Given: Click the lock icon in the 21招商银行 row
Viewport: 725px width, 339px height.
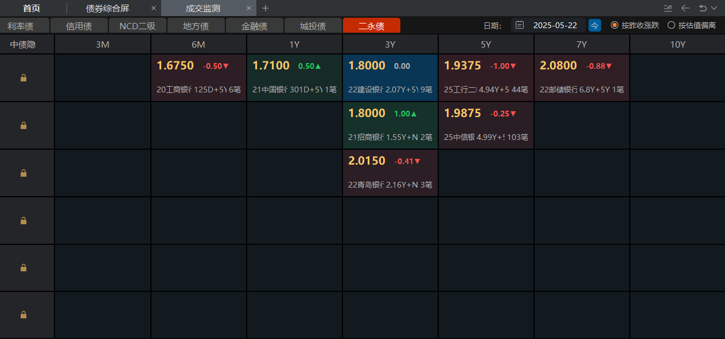Looking at the screenshot, I should (x=24, y=126).
